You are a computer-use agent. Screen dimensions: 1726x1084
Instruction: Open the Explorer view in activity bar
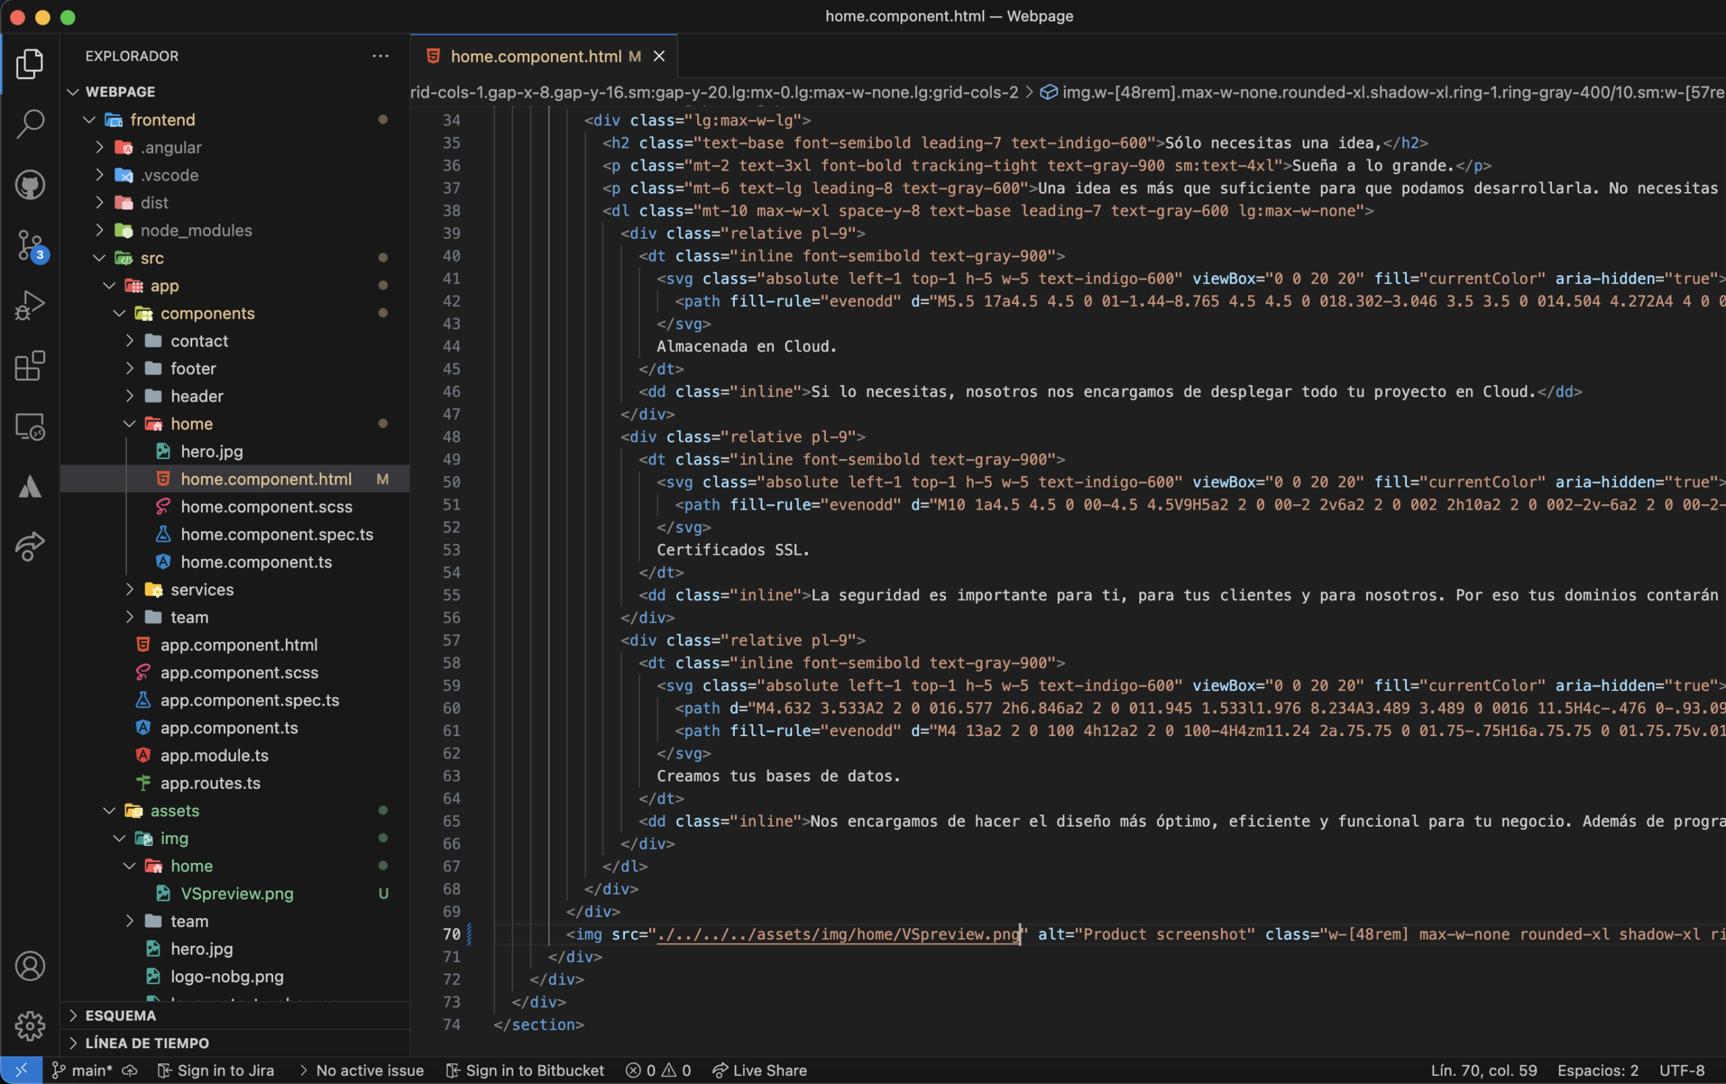30,64
